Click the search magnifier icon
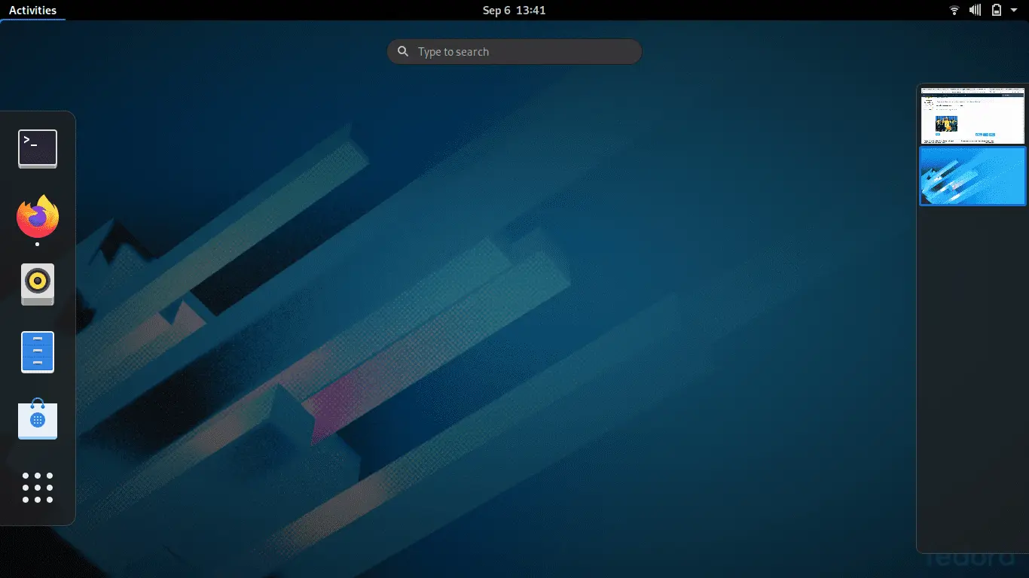Viewport: 1029px width, 578px height. (x=403, y=51)
